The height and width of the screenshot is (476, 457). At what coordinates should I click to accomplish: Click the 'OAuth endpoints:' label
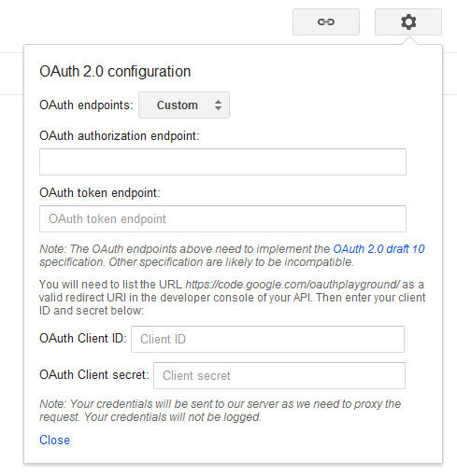[x=86, y=105]
